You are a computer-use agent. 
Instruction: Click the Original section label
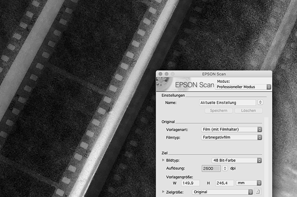coord(168,122)
